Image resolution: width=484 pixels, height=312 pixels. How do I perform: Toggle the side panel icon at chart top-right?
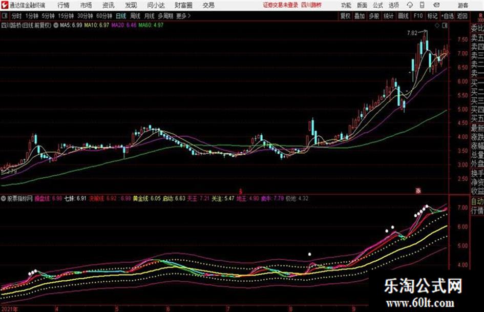445,26
